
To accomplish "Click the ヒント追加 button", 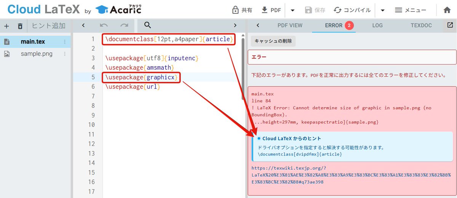I will pyautogui.click(x=48, y=26).
